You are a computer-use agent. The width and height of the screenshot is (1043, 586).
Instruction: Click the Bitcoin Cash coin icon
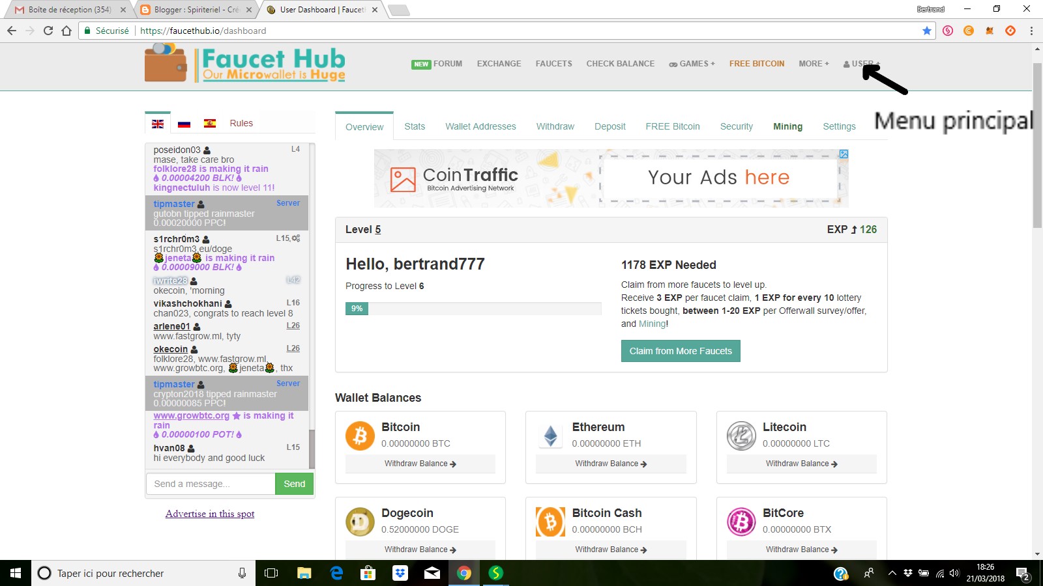(551, 522)
